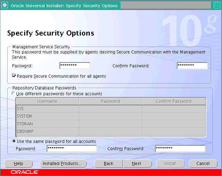The image size is (222, 176).
Task: Click the Confirm Password column header in table
Action: pos(173,101)
